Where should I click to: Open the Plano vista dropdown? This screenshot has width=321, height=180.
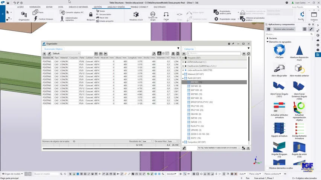tap(255, 174)
